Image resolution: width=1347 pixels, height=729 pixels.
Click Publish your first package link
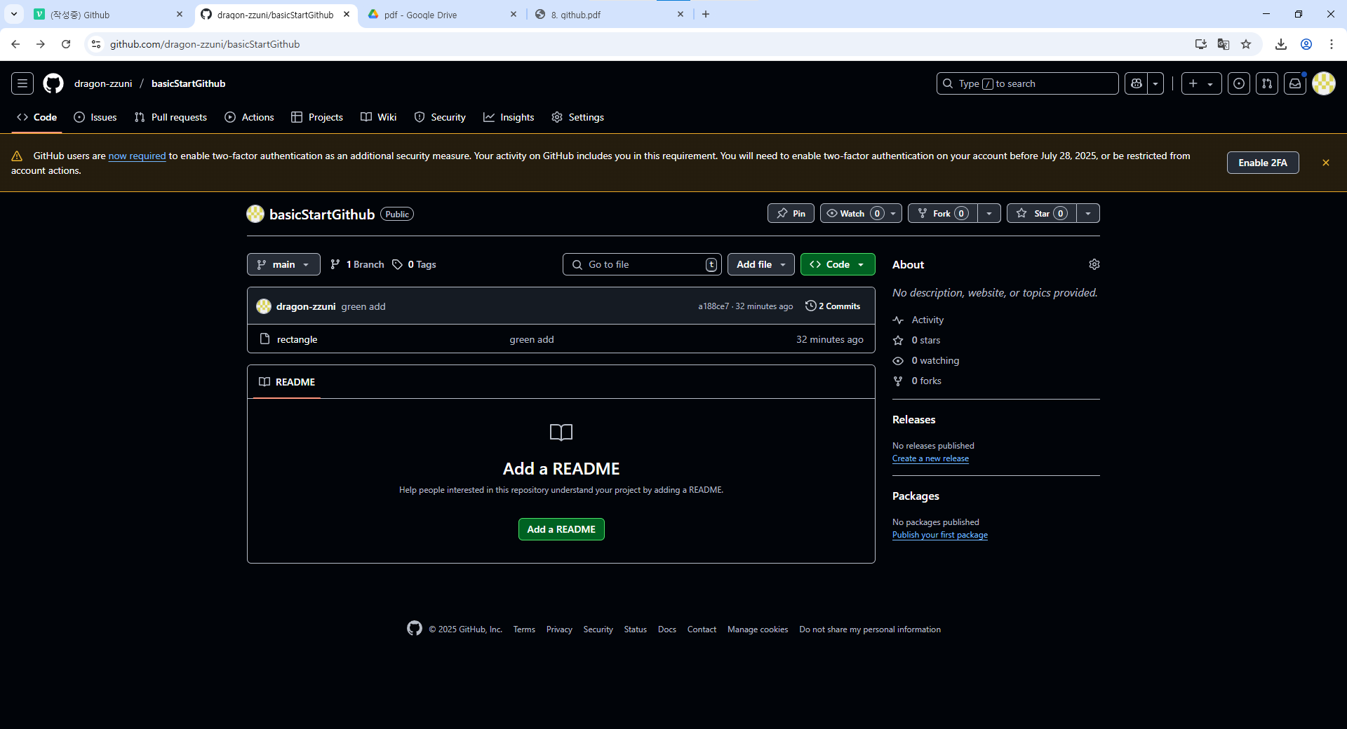point(940,535)
